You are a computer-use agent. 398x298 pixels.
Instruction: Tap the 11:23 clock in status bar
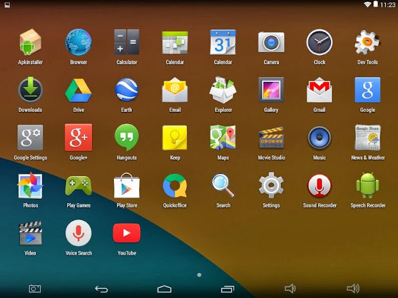click(x=388, y=5)
